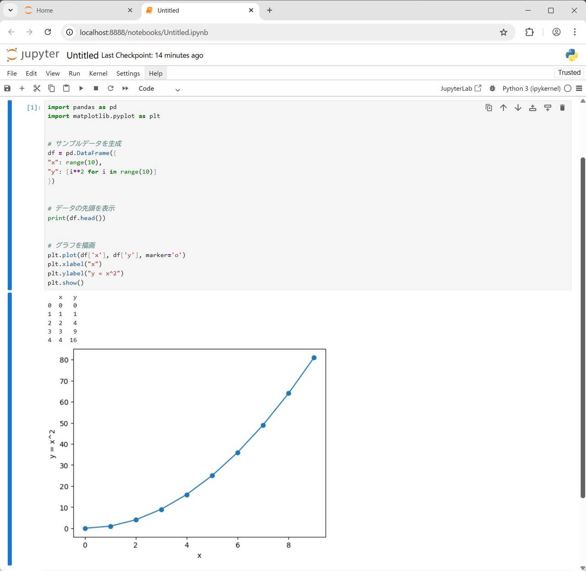This screenshot has width=586, height=571.
Task: Open the Run menu
Action: pos(74,73)
